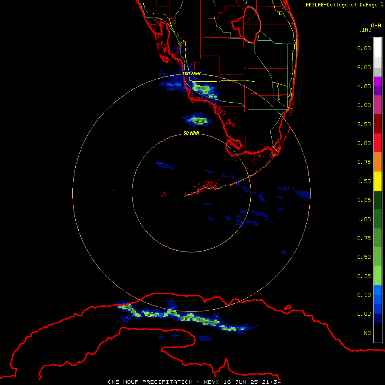This screenshot has height=385, width=385.
Task: Click the NEXLAB-College of DuPage title text
Action: [344, 5]
